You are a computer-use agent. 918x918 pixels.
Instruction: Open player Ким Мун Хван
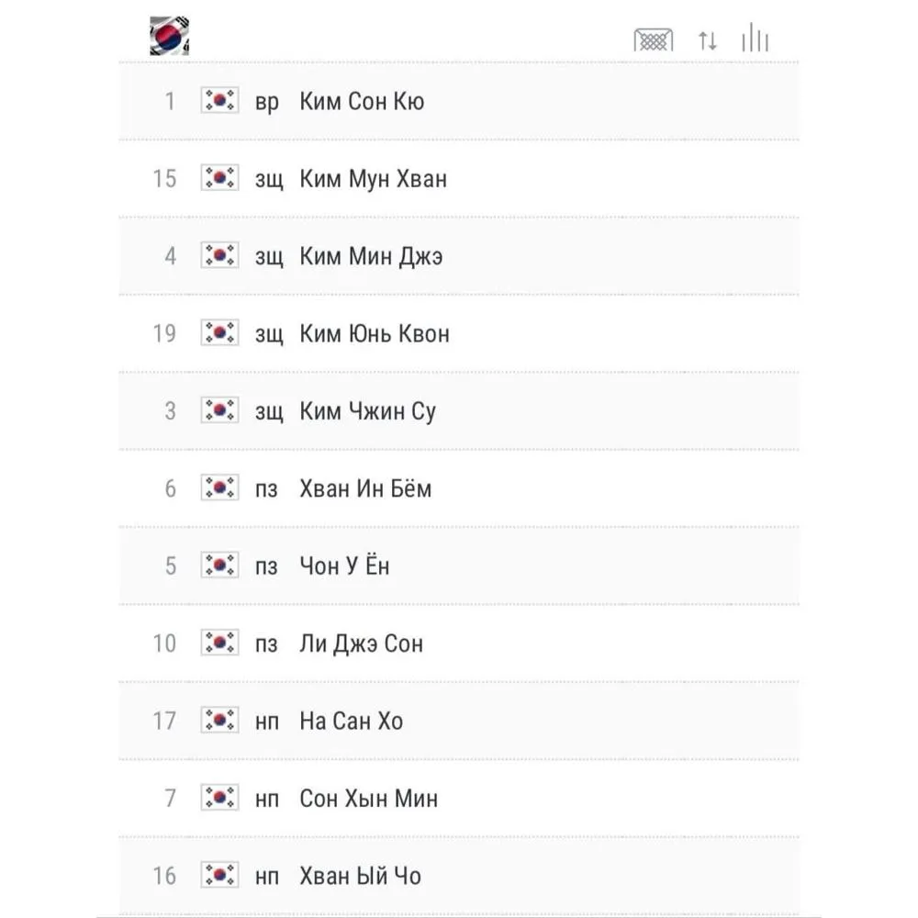click(373, 179)
